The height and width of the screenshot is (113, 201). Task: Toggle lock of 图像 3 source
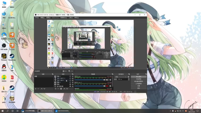[73, 76]
